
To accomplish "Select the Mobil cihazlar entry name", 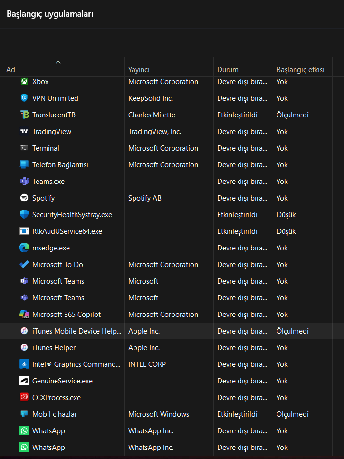I will pos(55,414).
